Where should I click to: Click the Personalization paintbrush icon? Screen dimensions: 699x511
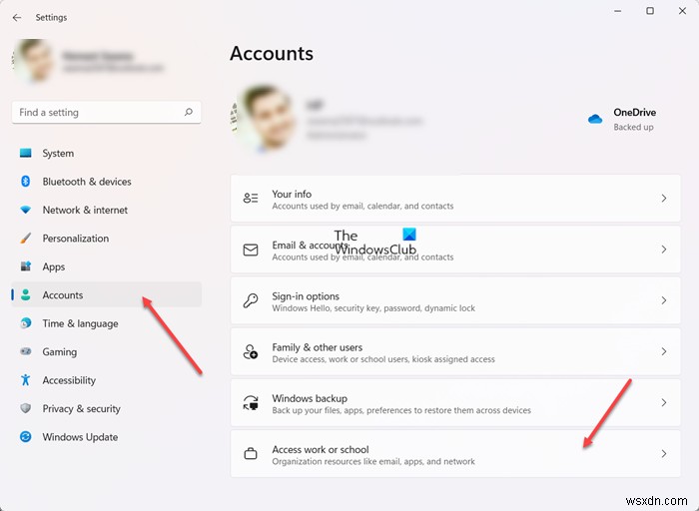coord(26,239)
